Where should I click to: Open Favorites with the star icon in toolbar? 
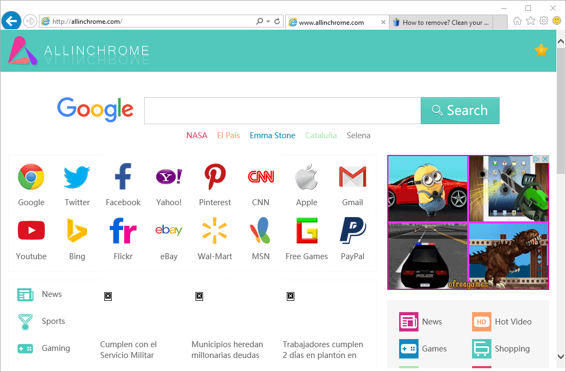tap(530, 21)
